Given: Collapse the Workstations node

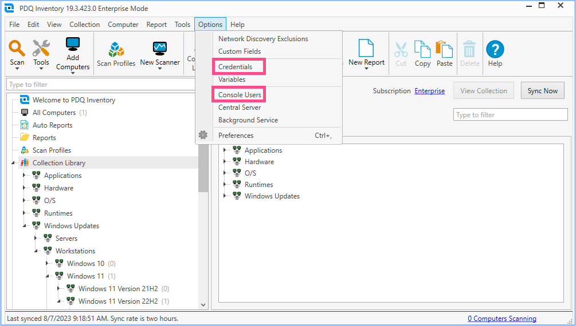Looking at the screenshot, I should tap(36, 251).
